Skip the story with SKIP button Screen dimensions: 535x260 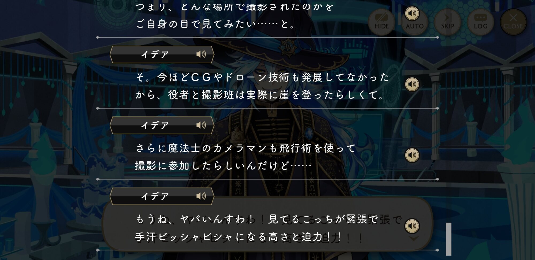pos(448,22)
